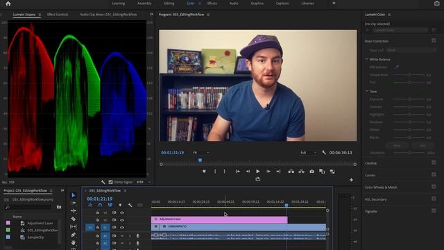
Task: Collapse the White Balance section
Action: pos(367,59)
